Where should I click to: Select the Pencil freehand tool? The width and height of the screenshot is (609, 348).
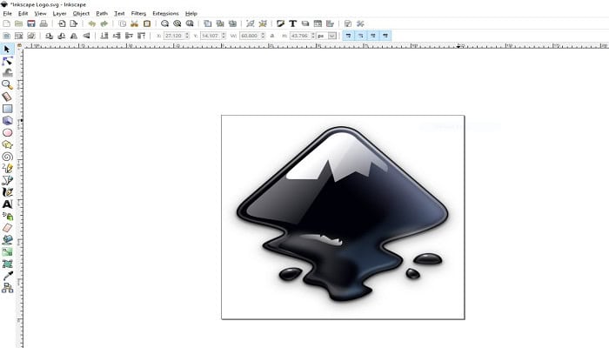7,168
